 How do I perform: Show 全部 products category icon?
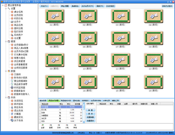pos(42,125)
